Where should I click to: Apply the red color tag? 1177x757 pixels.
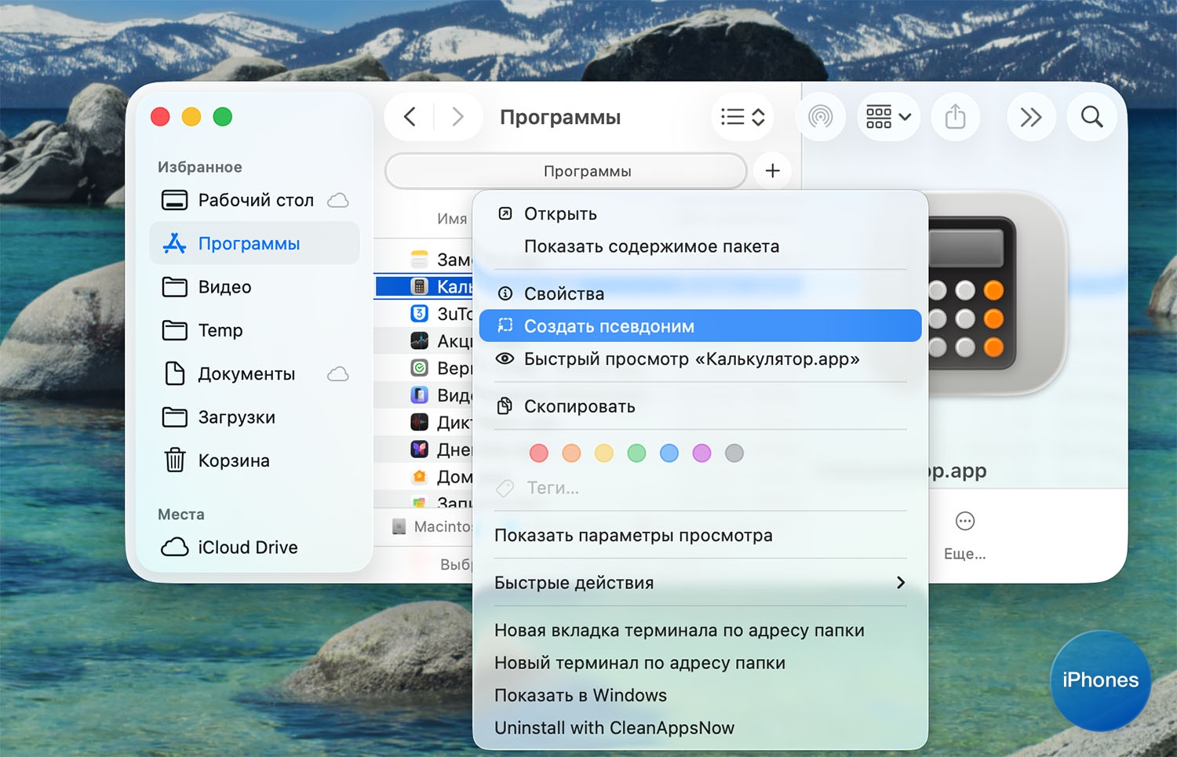538,453
